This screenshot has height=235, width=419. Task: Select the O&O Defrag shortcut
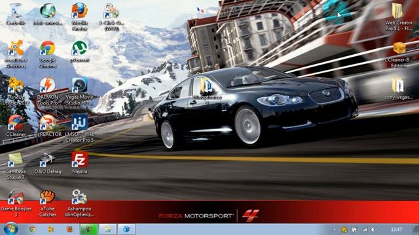click(48, 163)
